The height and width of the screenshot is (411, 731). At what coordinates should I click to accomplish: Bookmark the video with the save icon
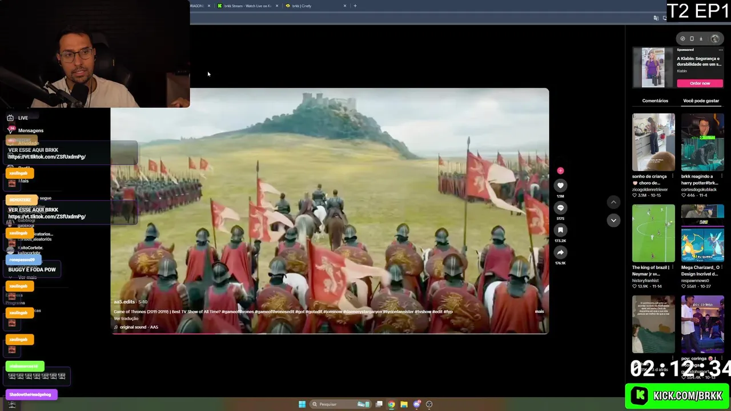point(560,230)
